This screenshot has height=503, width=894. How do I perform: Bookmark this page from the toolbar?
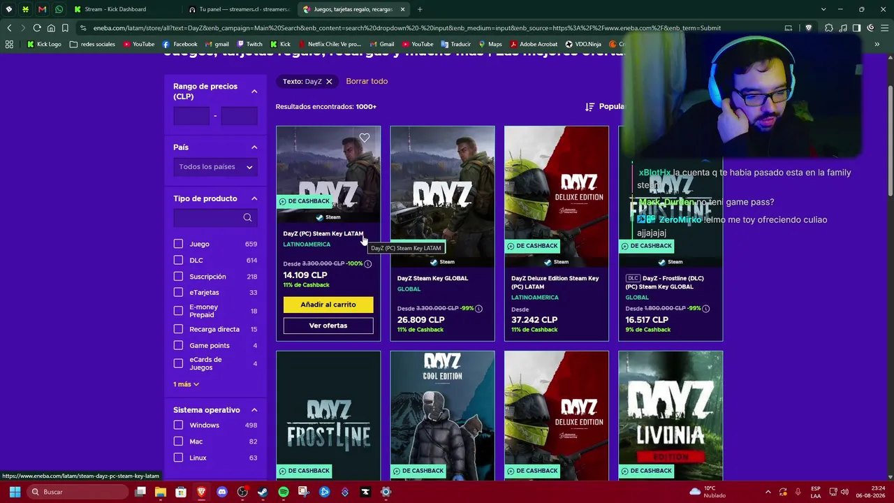tap(65, 28)
